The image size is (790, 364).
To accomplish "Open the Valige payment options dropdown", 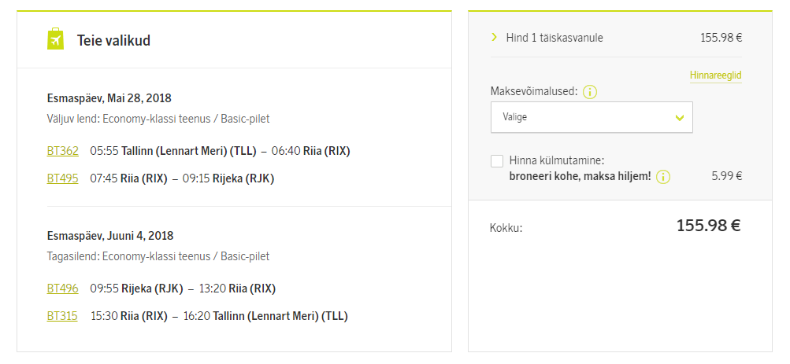I will tap(592, 117).
